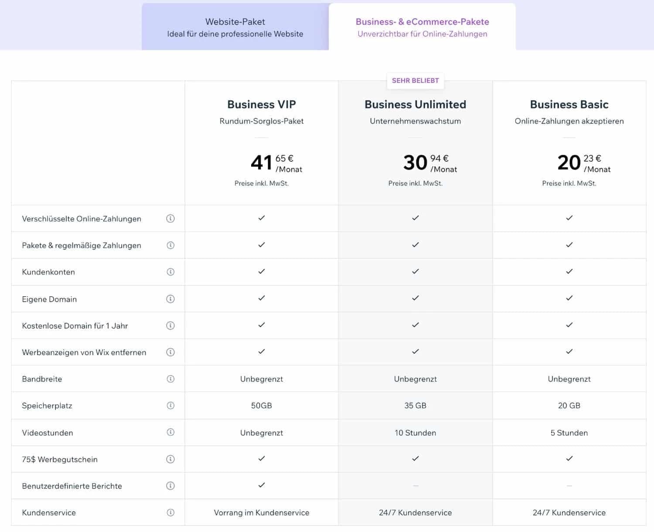Viewport: 654px width, 532px height.
Task: Open the Bandbreite info icon
Action: pos(170,379)
